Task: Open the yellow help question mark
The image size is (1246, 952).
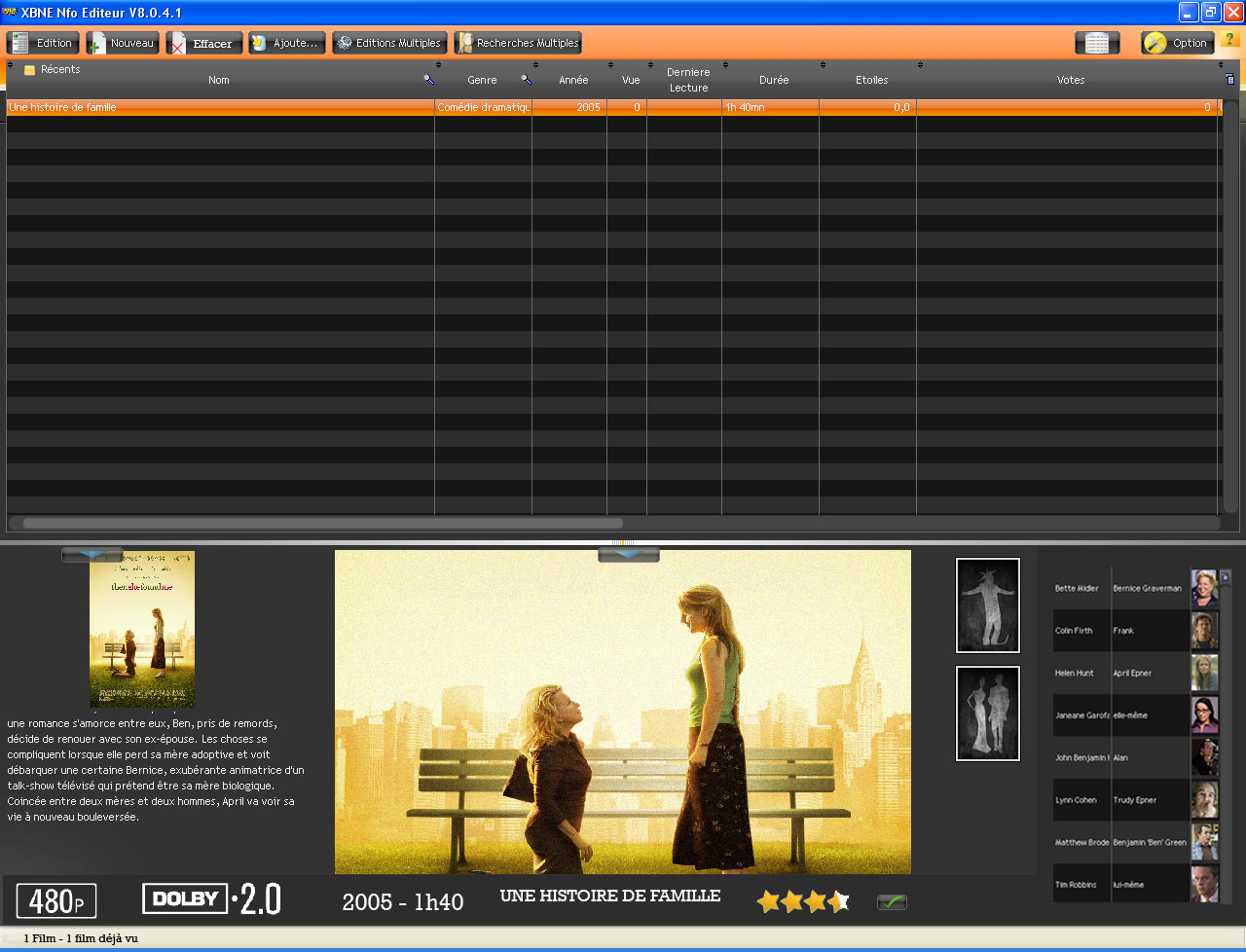Action: (x=1228, y=40)
